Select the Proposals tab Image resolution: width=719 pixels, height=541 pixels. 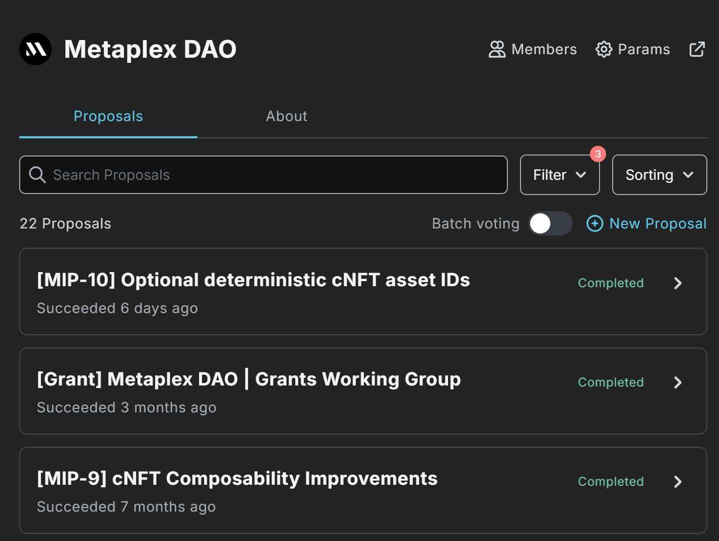click(x=108, y=116)
